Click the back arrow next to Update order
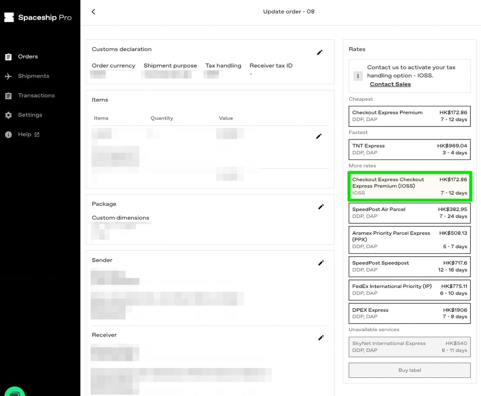The height and width of the screenshot is (396, 481). click(93, 12)
